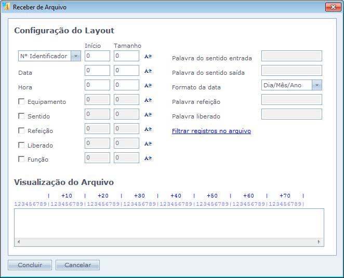Screen dimensions: 344x278
Task: Click the text-select icon beside Nº Identificador row
Action: tap(148, 56)
